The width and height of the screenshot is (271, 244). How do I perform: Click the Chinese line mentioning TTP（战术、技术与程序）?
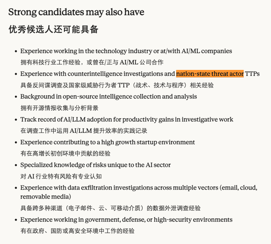pos(117,85)
